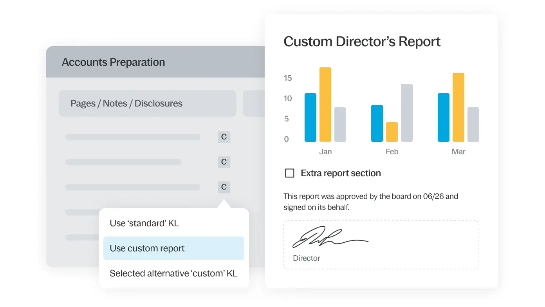Enable the Extra report section checkbox
The image size is (545, 307).
[290, 173]
